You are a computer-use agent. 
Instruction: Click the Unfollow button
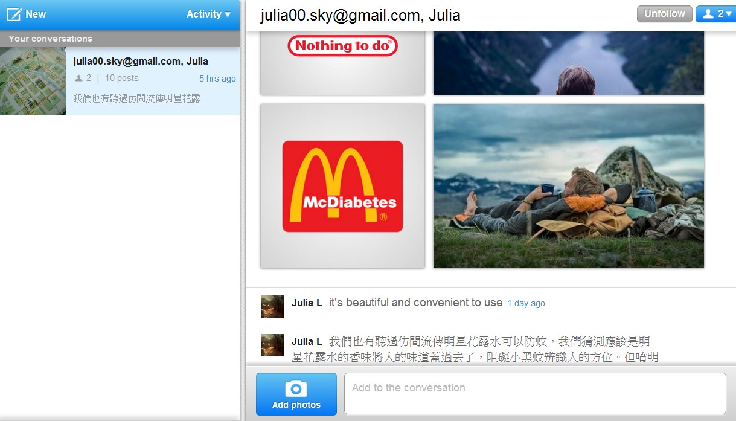click(664, 14)
